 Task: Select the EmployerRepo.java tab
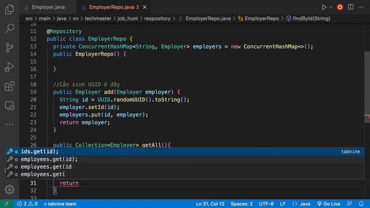[x=114, y=8]
